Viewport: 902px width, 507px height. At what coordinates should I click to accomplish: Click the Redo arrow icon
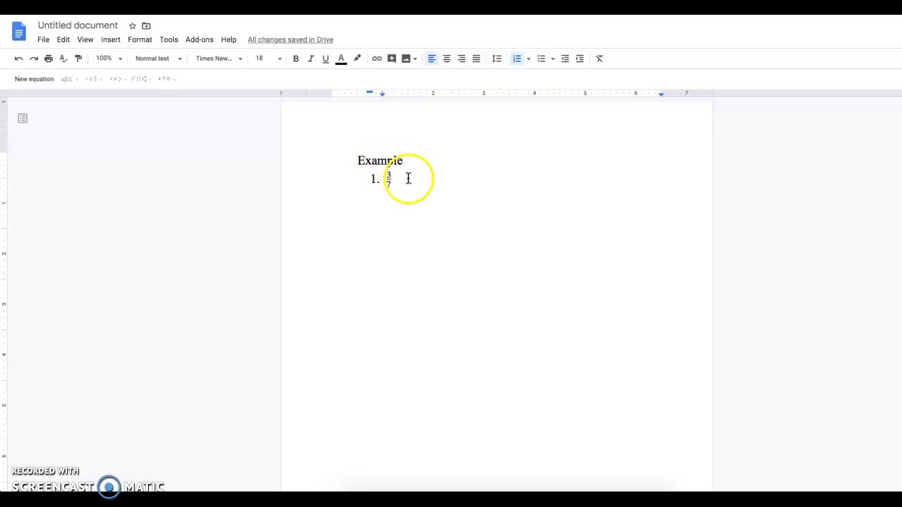coord(34,58)
